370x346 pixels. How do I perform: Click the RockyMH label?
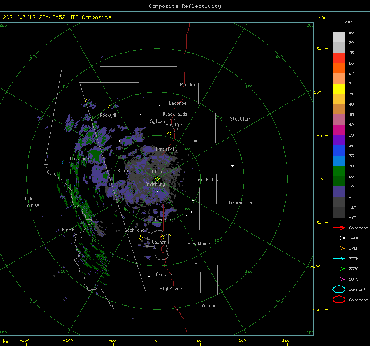109,115
